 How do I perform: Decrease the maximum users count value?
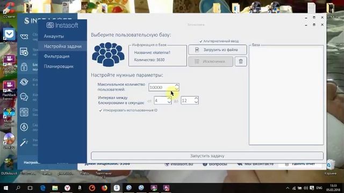[177, 89]
